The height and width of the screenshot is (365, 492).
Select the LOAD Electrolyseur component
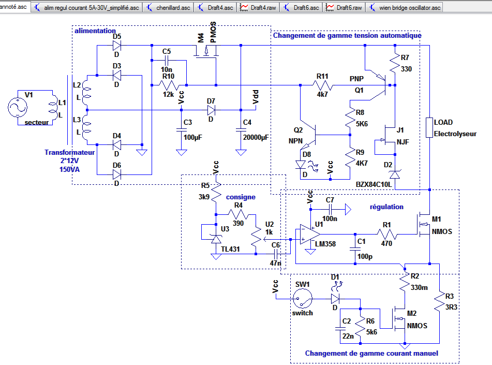tap(429, 127)
